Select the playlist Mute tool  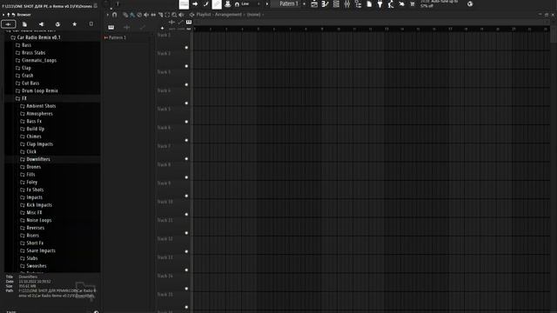coord(146,15)
